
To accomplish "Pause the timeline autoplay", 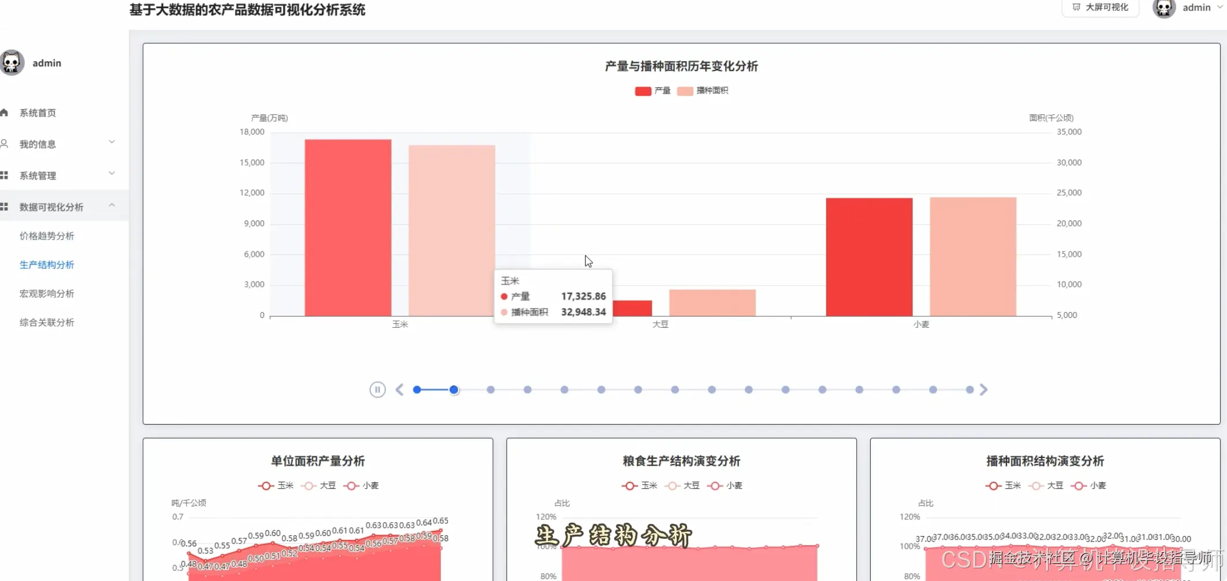I will (x=377, y=390).
